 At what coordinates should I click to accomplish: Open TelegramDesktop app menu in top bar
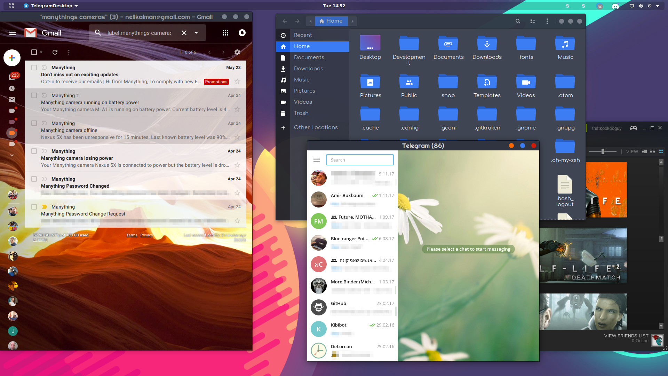pos(51,6)
